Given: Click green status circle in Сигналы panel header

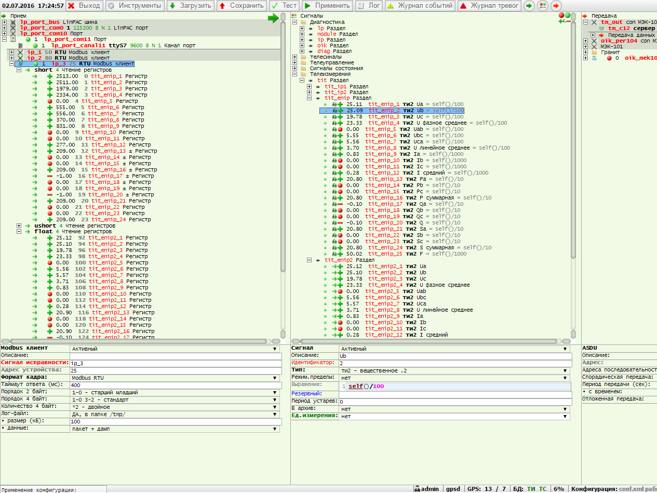Looking at the screenshot, I should [x=568, y=16].
